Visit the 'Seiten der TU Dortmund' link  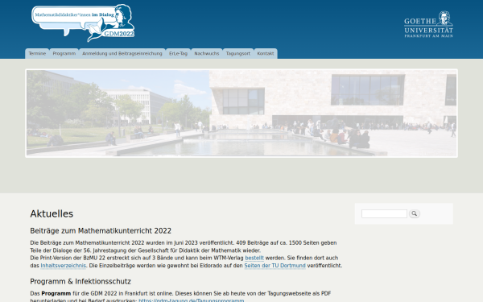point(275,266)
